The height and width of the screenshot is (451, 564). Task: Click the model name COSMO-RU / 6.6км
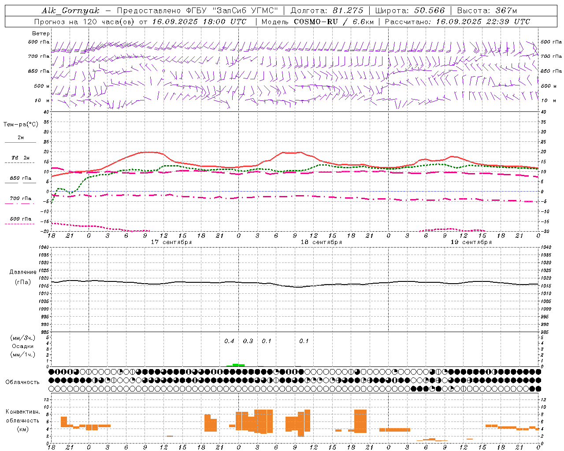click(x=334, y=22)
